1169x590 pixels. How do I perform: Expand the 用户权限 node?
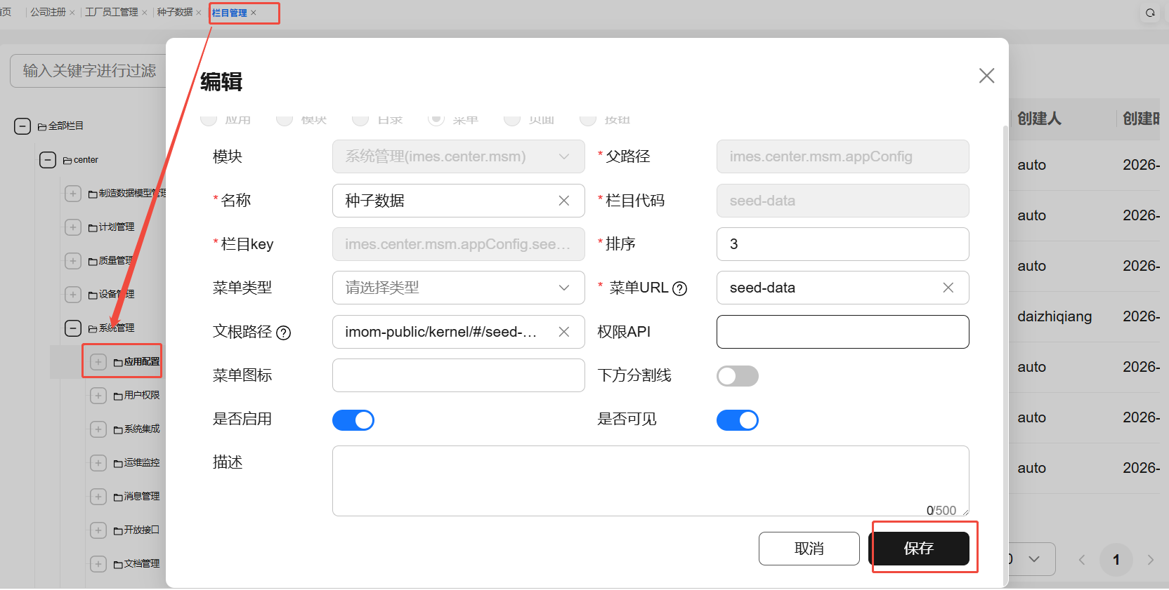click(98, 396)
